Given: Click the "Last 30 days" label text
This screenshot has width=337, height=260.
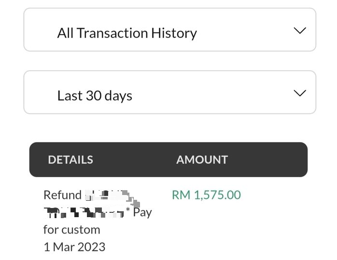Looking at the screenshot, I should pyautogui.click(x=95, y=96).
